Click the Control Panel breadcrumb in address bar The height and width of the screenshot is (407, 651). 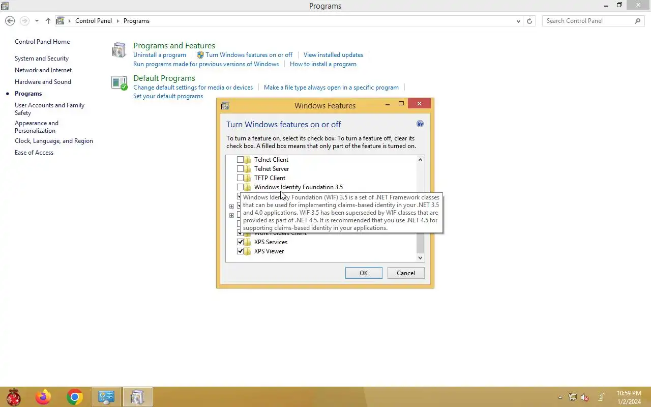coord(94,21)
